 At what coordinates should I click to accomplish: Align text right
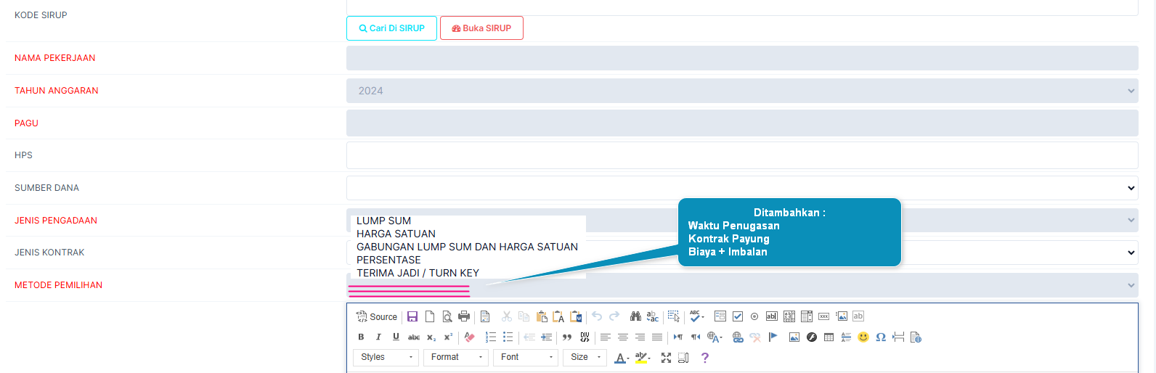click(640, 337)
